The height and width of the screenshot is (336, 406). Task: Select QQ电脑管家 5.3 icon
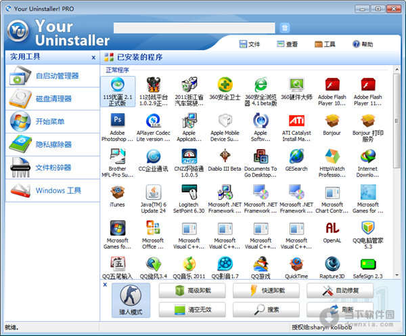pos(367,234)
